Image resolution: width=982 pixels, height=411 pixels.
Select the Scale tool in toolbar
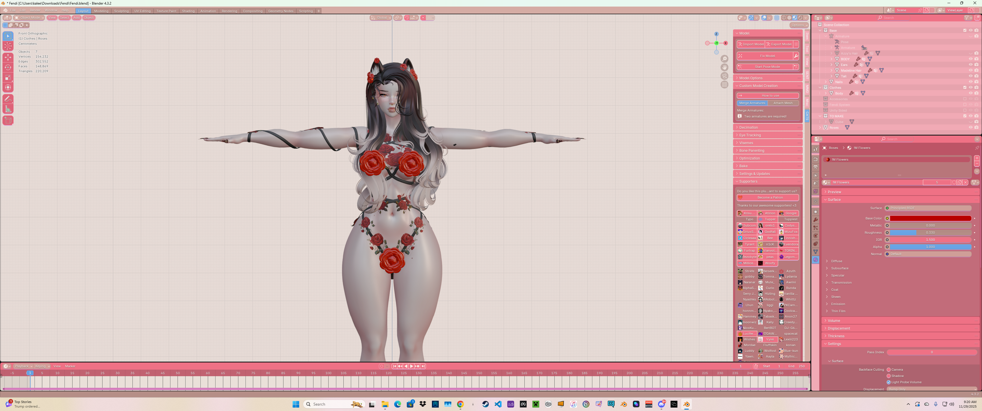pos(8,77)
